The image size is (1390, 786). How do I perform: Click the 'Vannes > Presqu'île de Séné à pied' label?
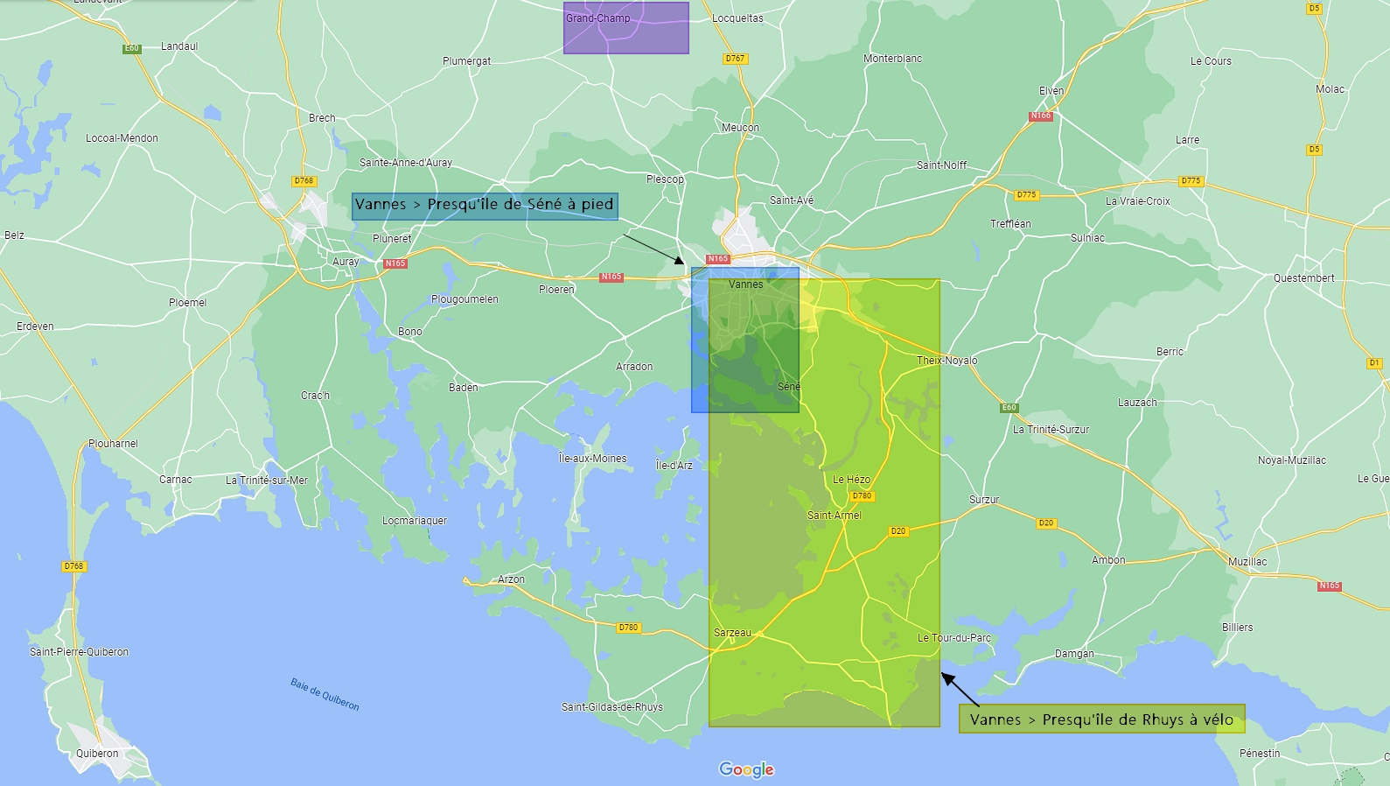pyautogui.click(x=485, y=206)
